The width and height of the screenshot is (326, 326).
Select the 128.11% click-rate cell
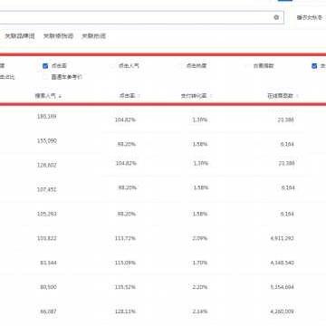tap(125, 312)
